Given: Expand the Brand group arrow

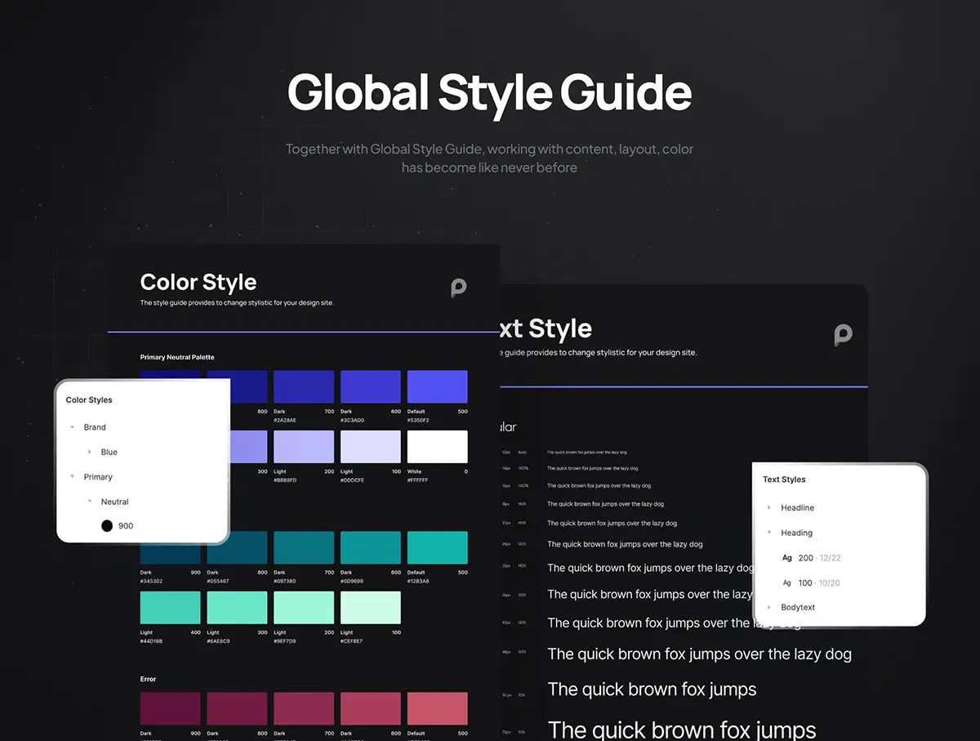Looking at the screenshot, I should (x=73, y=427).
